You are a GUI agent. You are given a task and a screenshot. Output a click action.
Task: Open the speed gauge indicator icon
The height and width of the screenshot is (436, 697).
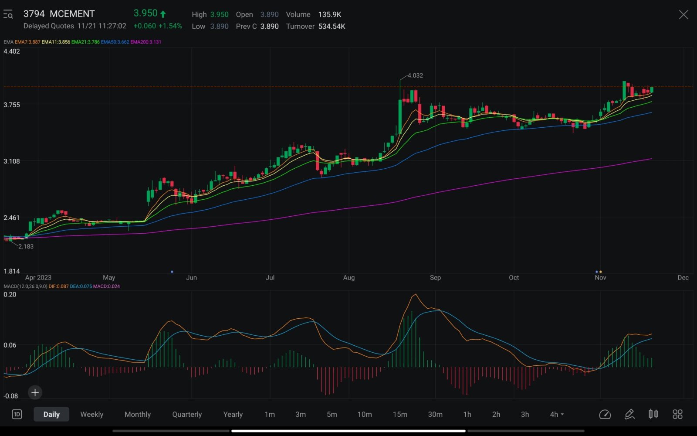click(x=605, y=414)
